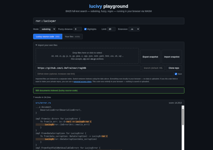Switch to the Lucivy source code tab
Image resolution: width=213 pixels, height=150 pixels.
[x=48, y=37]
